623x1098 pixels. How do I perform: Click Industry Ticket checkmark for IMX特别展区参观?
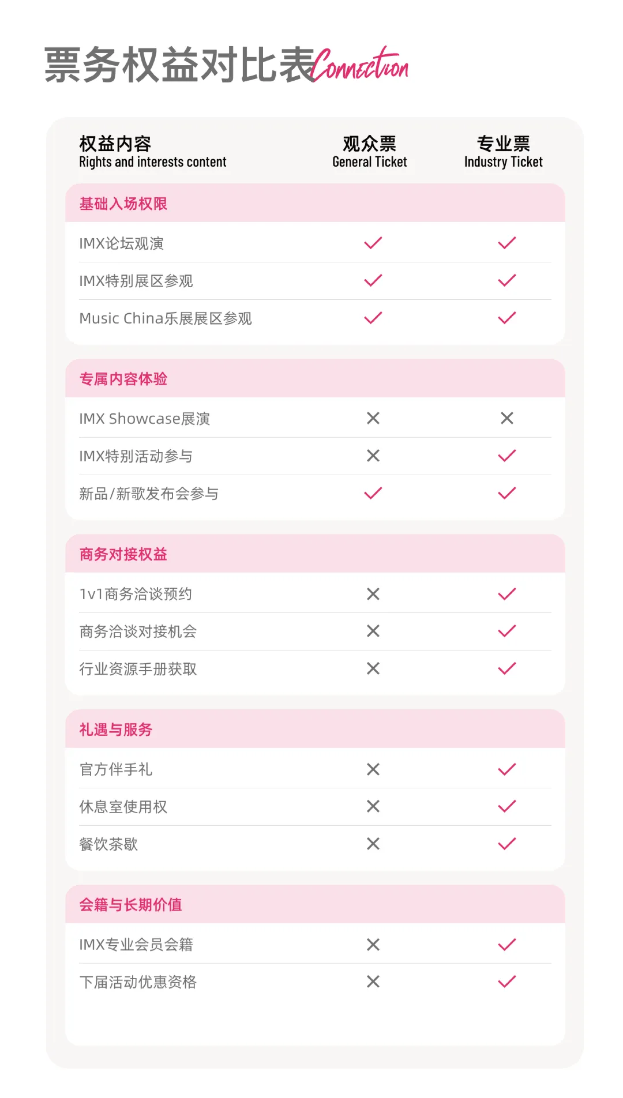(507, 280)
